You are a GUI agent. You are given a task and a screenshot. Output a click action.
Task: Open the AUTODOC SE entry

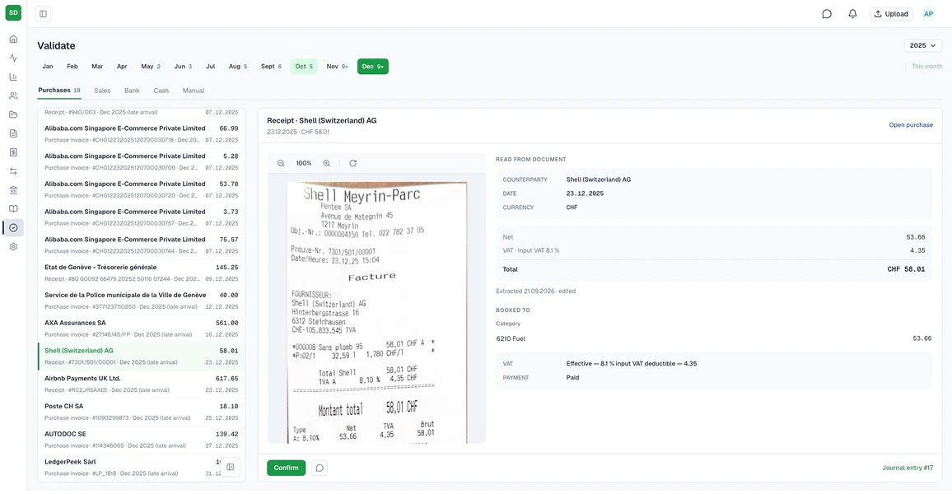point(142,440)
